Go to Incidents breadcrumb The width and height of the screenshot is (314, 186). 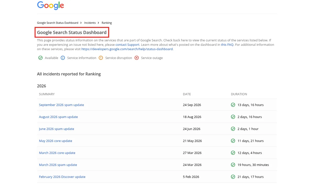point(90,23)
